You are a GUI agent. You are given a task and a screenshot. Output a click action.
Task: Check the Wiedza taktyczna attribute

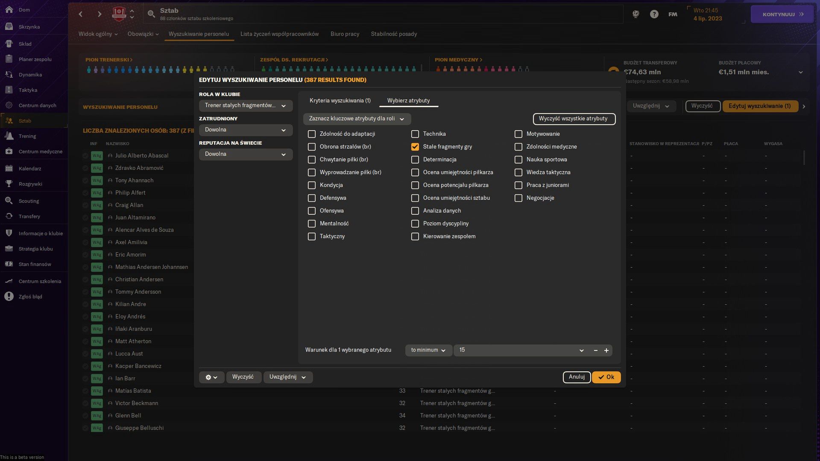tap(518, 172)
